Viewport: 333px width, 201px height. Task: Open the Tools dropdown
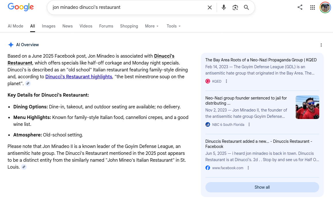coord(174,26)
